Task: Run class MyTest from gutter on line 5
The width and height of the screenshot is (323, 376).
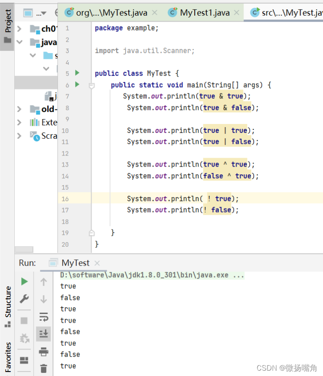Action: (x=77, y=73)
